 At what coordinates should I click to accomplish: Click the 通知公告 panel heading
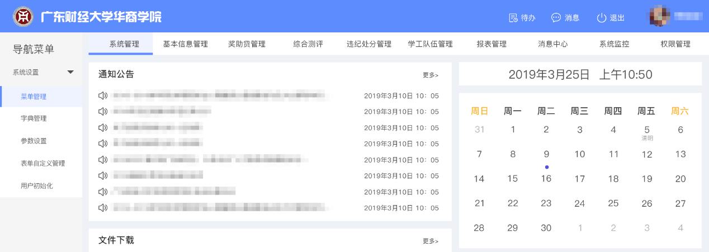point(116,74)
